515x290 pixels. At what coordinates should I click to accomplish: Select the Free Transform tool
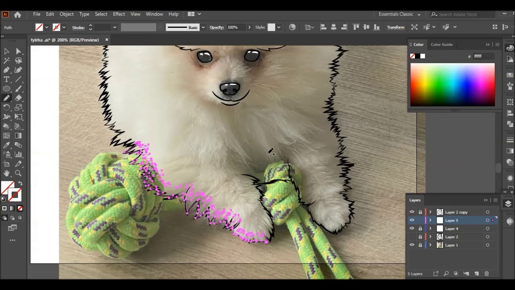coord(19,117)
